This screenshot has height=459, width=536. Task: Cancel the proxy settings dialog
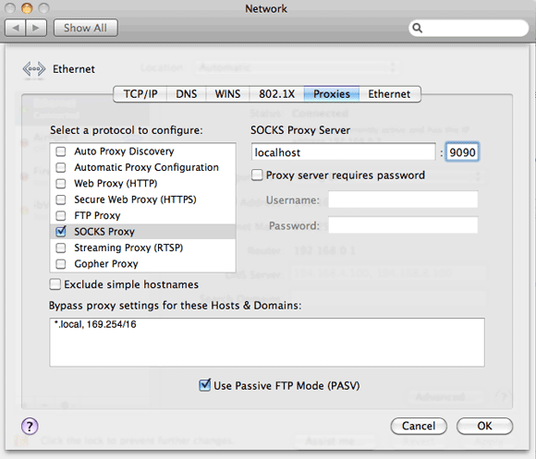point(419,426)
